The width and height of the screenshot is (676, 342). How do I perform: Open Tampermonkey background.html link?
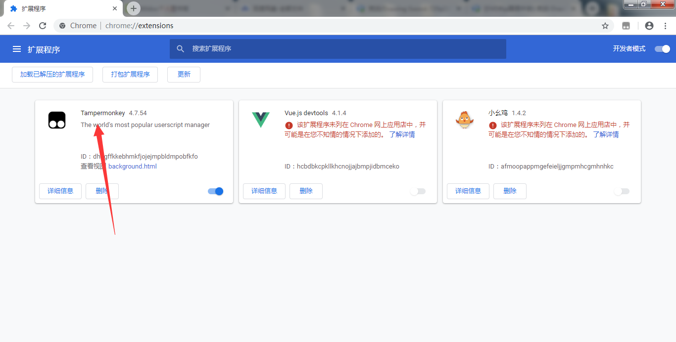(x=133, y=167)
